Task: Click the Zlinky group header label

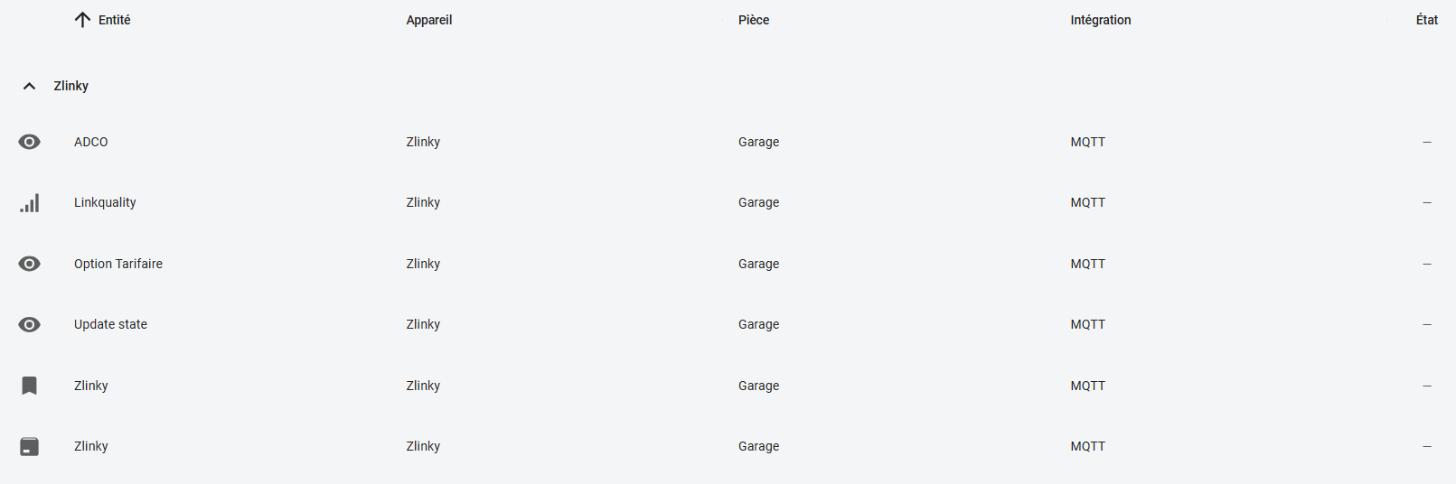Action: [x=70, y=86]
